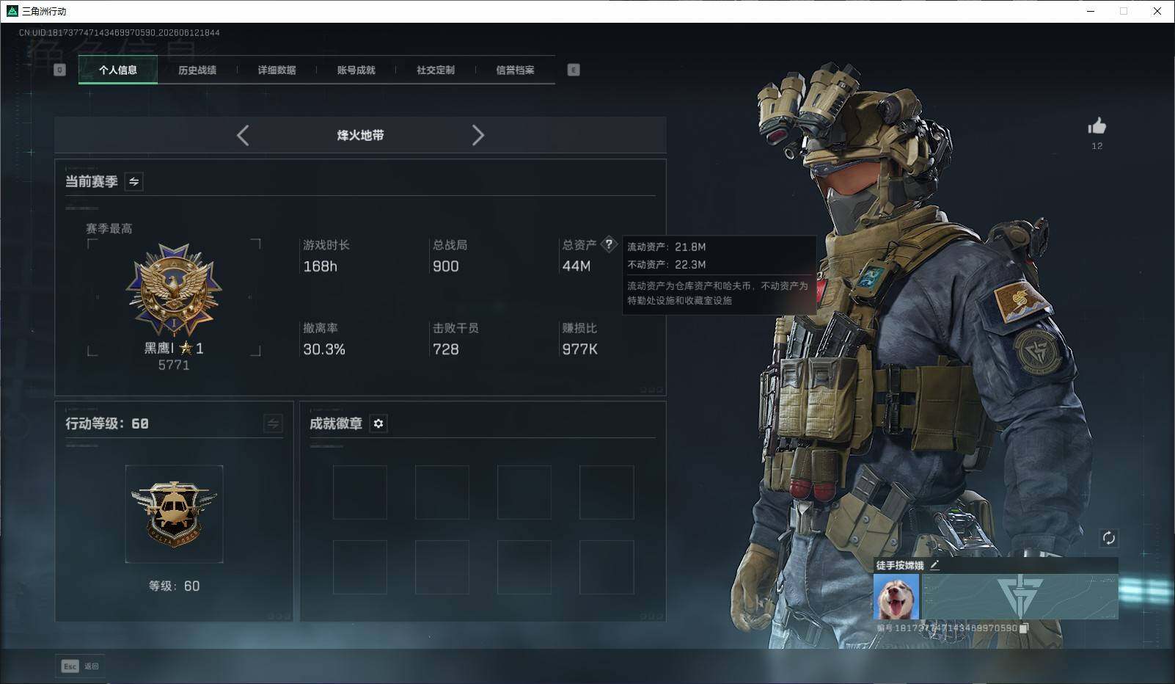The width and height of the screenshot is (1175, 684).
Task: Click the 三角洲行动 app icon in title bar
Action: tap(12, 11)
